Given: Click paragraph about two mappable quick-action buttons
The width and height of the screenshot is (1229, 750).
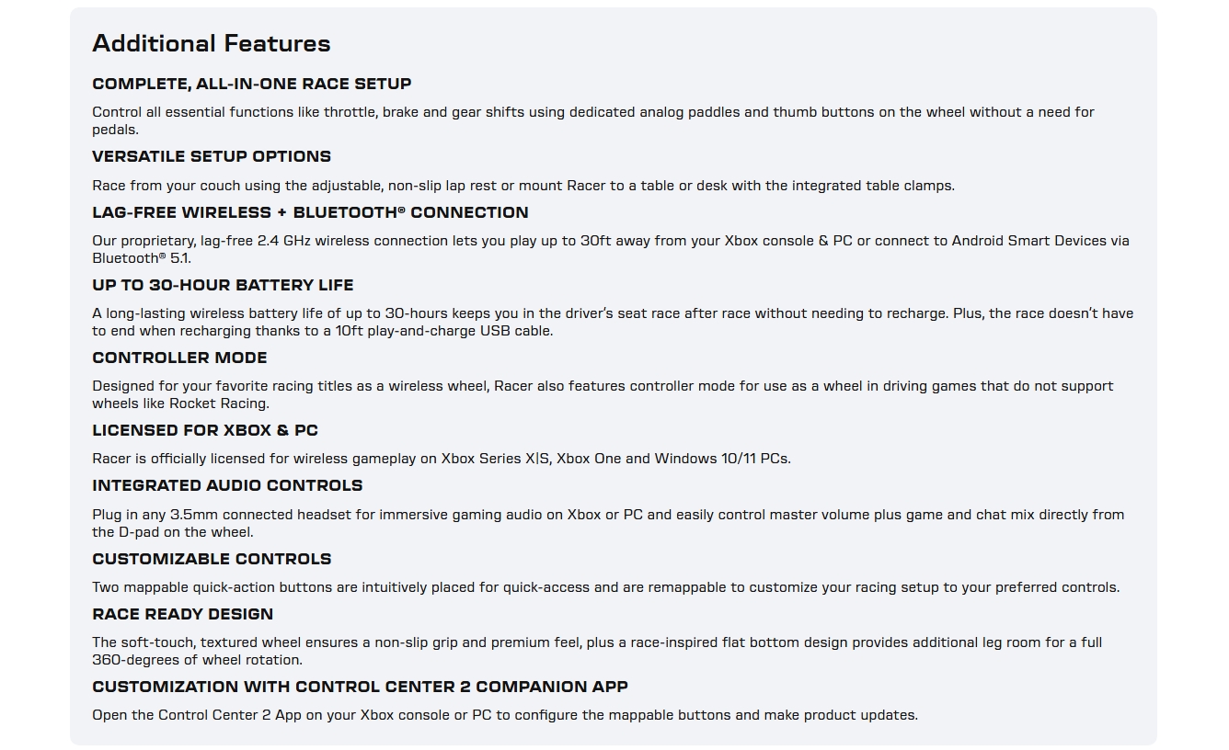Looking at the screenshot, I should click(606, 587).
